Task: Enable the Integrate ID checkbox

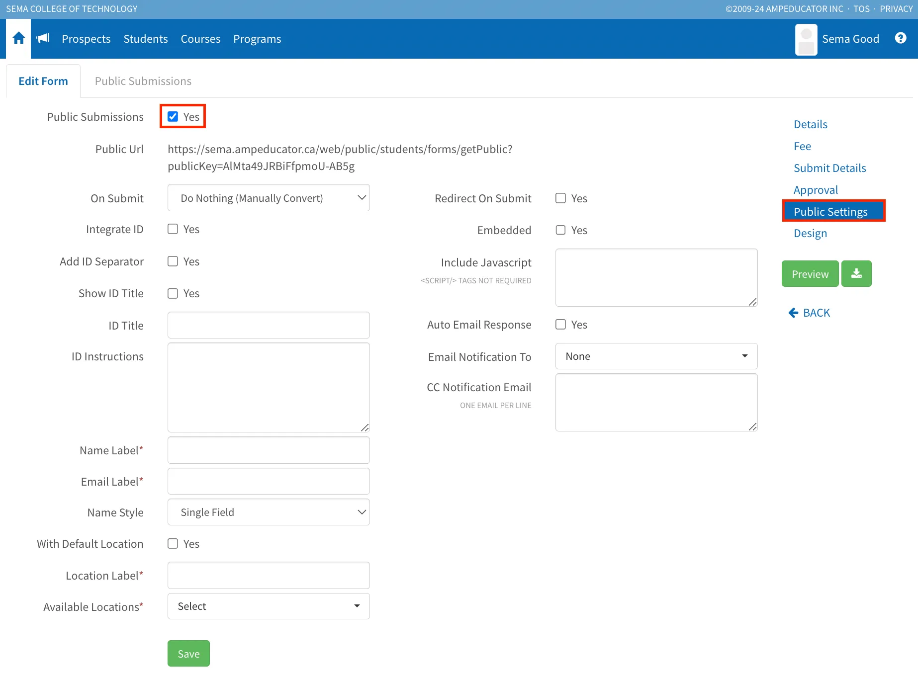Action: click(173, 229)
